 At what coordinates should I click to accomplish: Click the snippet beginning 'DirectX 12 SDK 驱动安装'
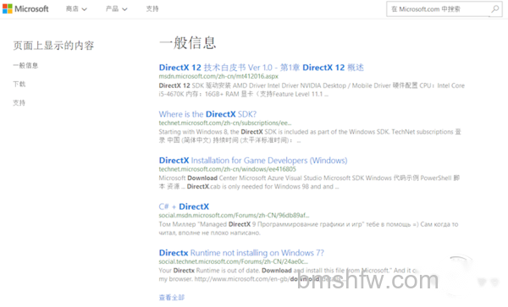tap(312, 90)
